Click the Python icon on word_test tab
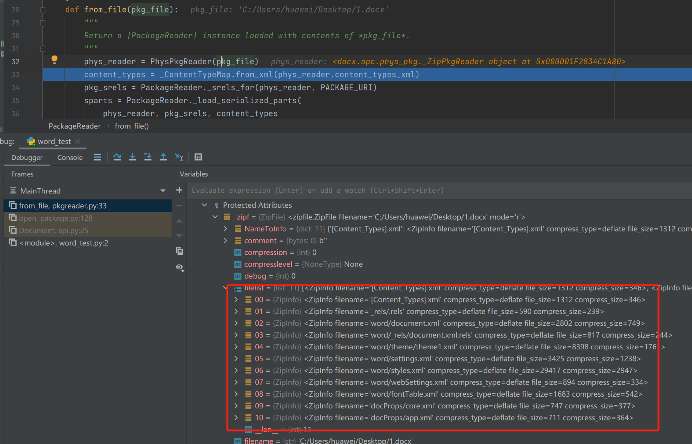Screen dimensions: 692x444 pyautogui.click(x=31, y=141)
